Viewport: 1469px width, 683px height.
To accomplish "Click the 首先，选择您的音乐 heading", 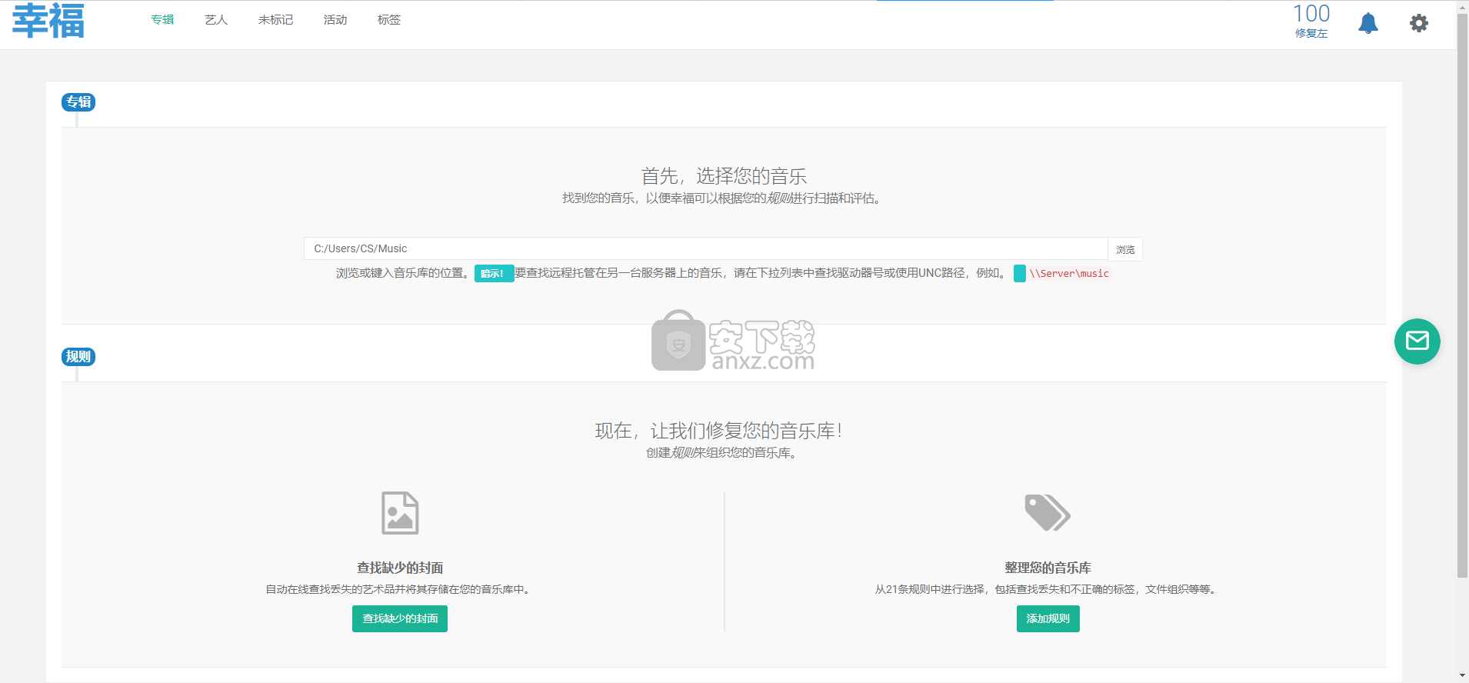I will [x=724, y=176].
